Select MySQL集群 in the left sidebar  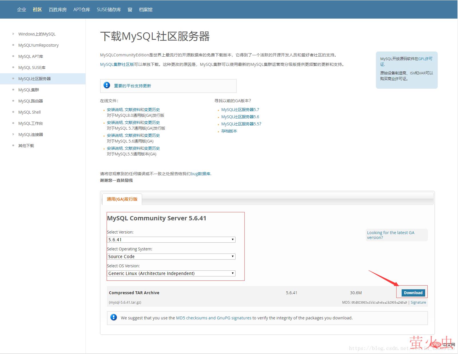29,90
